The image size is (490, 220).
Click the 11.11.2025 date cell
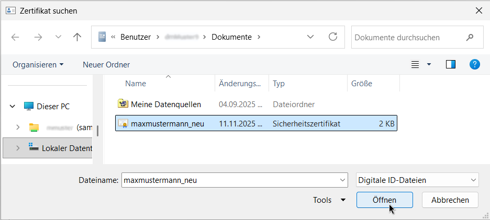[240, 124]
